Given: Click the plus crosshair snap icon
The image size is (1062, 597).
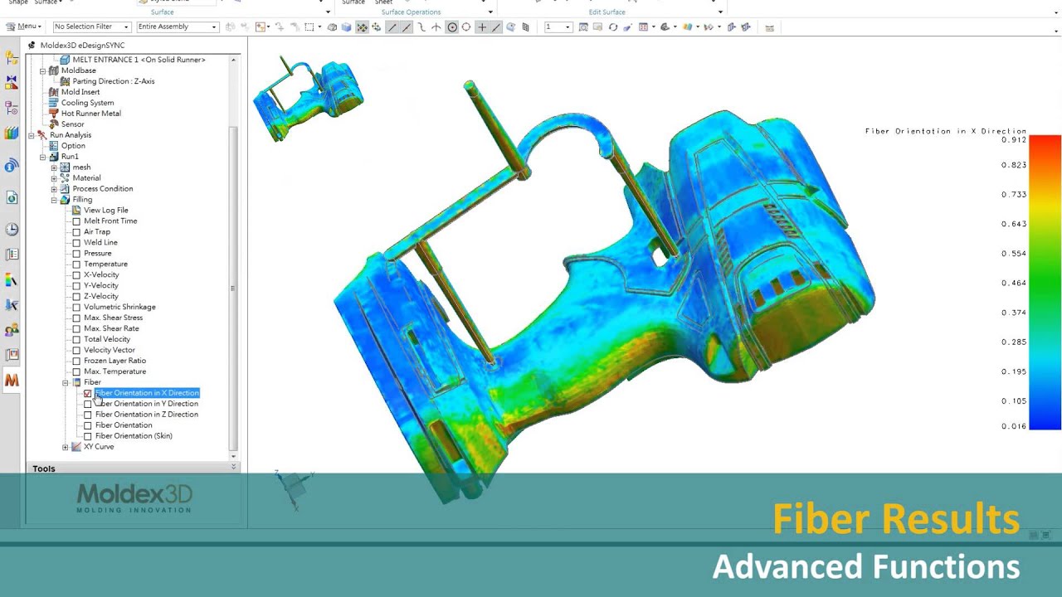Looking at the screenshot, I should pyautogui.click(x=482, y=27).
